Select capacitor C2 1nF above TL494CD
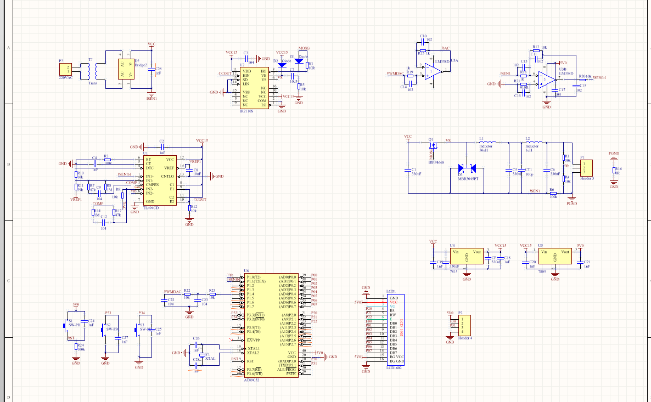This screenshot has height=402, width=651. (162, 147)
